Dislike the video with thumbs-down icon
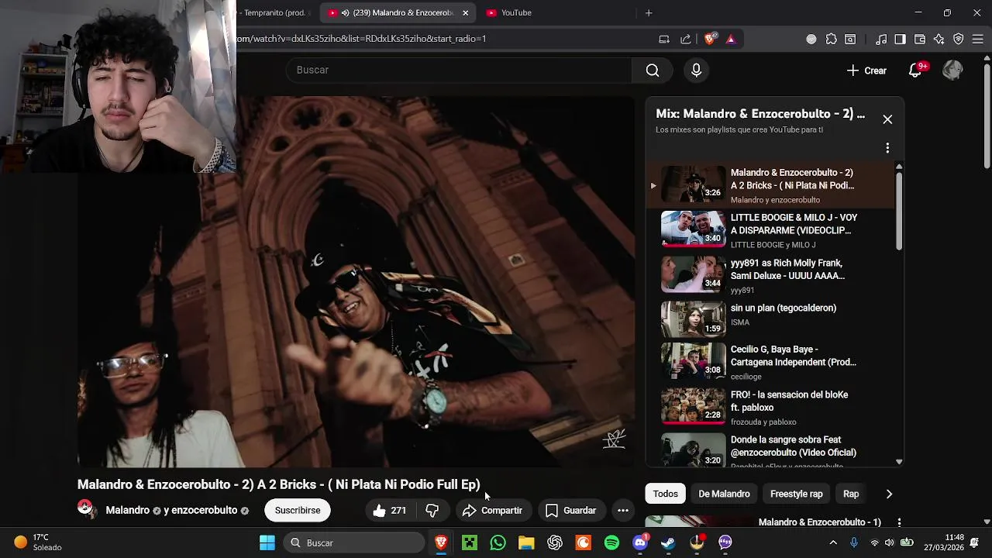Screen dimensions: 992x558 tap(432, 511)
